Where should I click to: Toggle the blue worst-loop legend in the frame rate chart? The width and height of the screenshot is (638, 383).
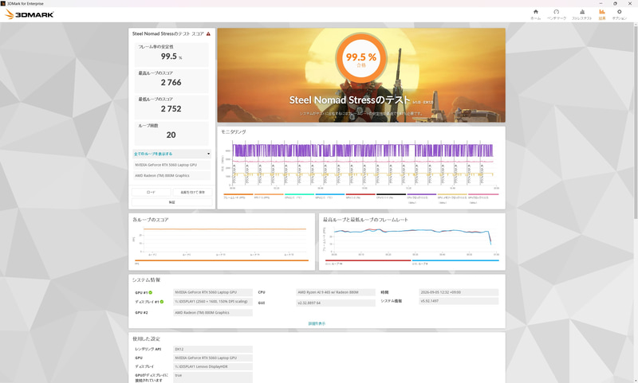(x=455, y=262)
